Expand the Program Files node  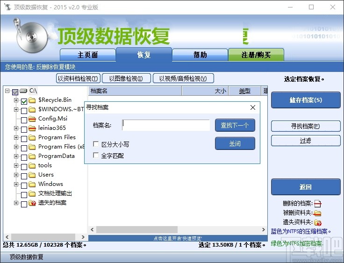pos(16,137)
